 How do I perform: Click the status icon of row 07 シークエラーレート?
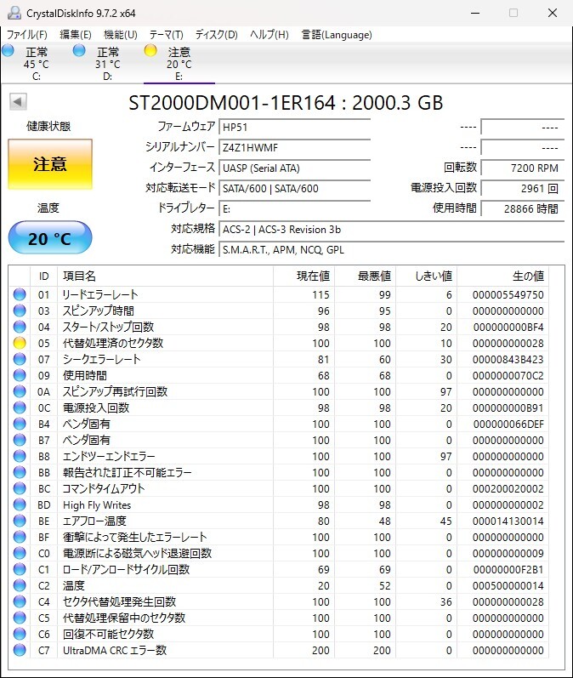click(20, 359)
